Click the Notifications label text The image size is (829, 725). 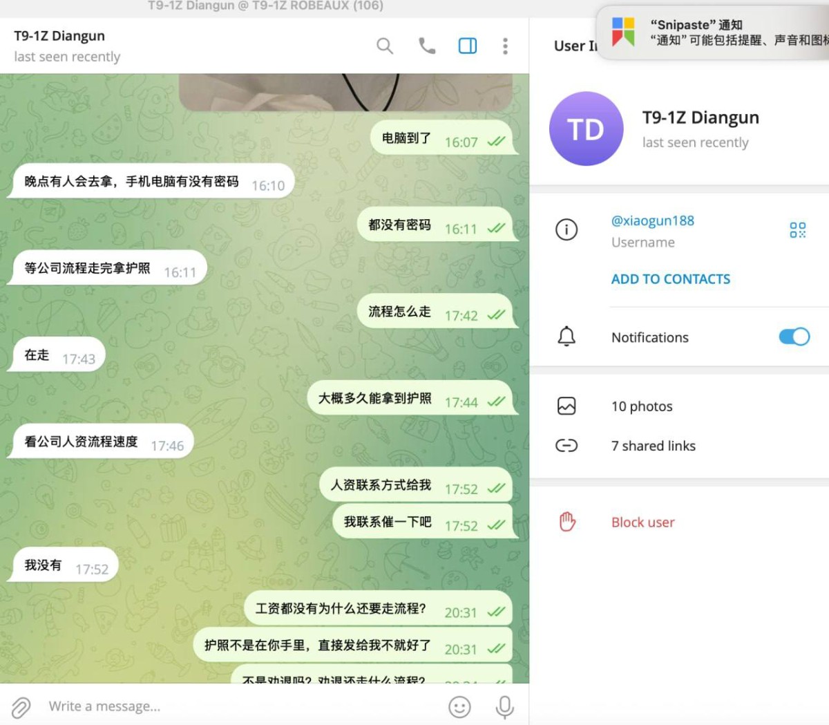point(650,337)
